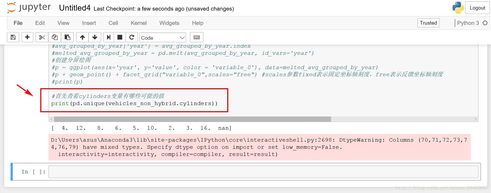491x193 pixels.
Task: Click the kernel idle indicator circle
Action: 485,23
